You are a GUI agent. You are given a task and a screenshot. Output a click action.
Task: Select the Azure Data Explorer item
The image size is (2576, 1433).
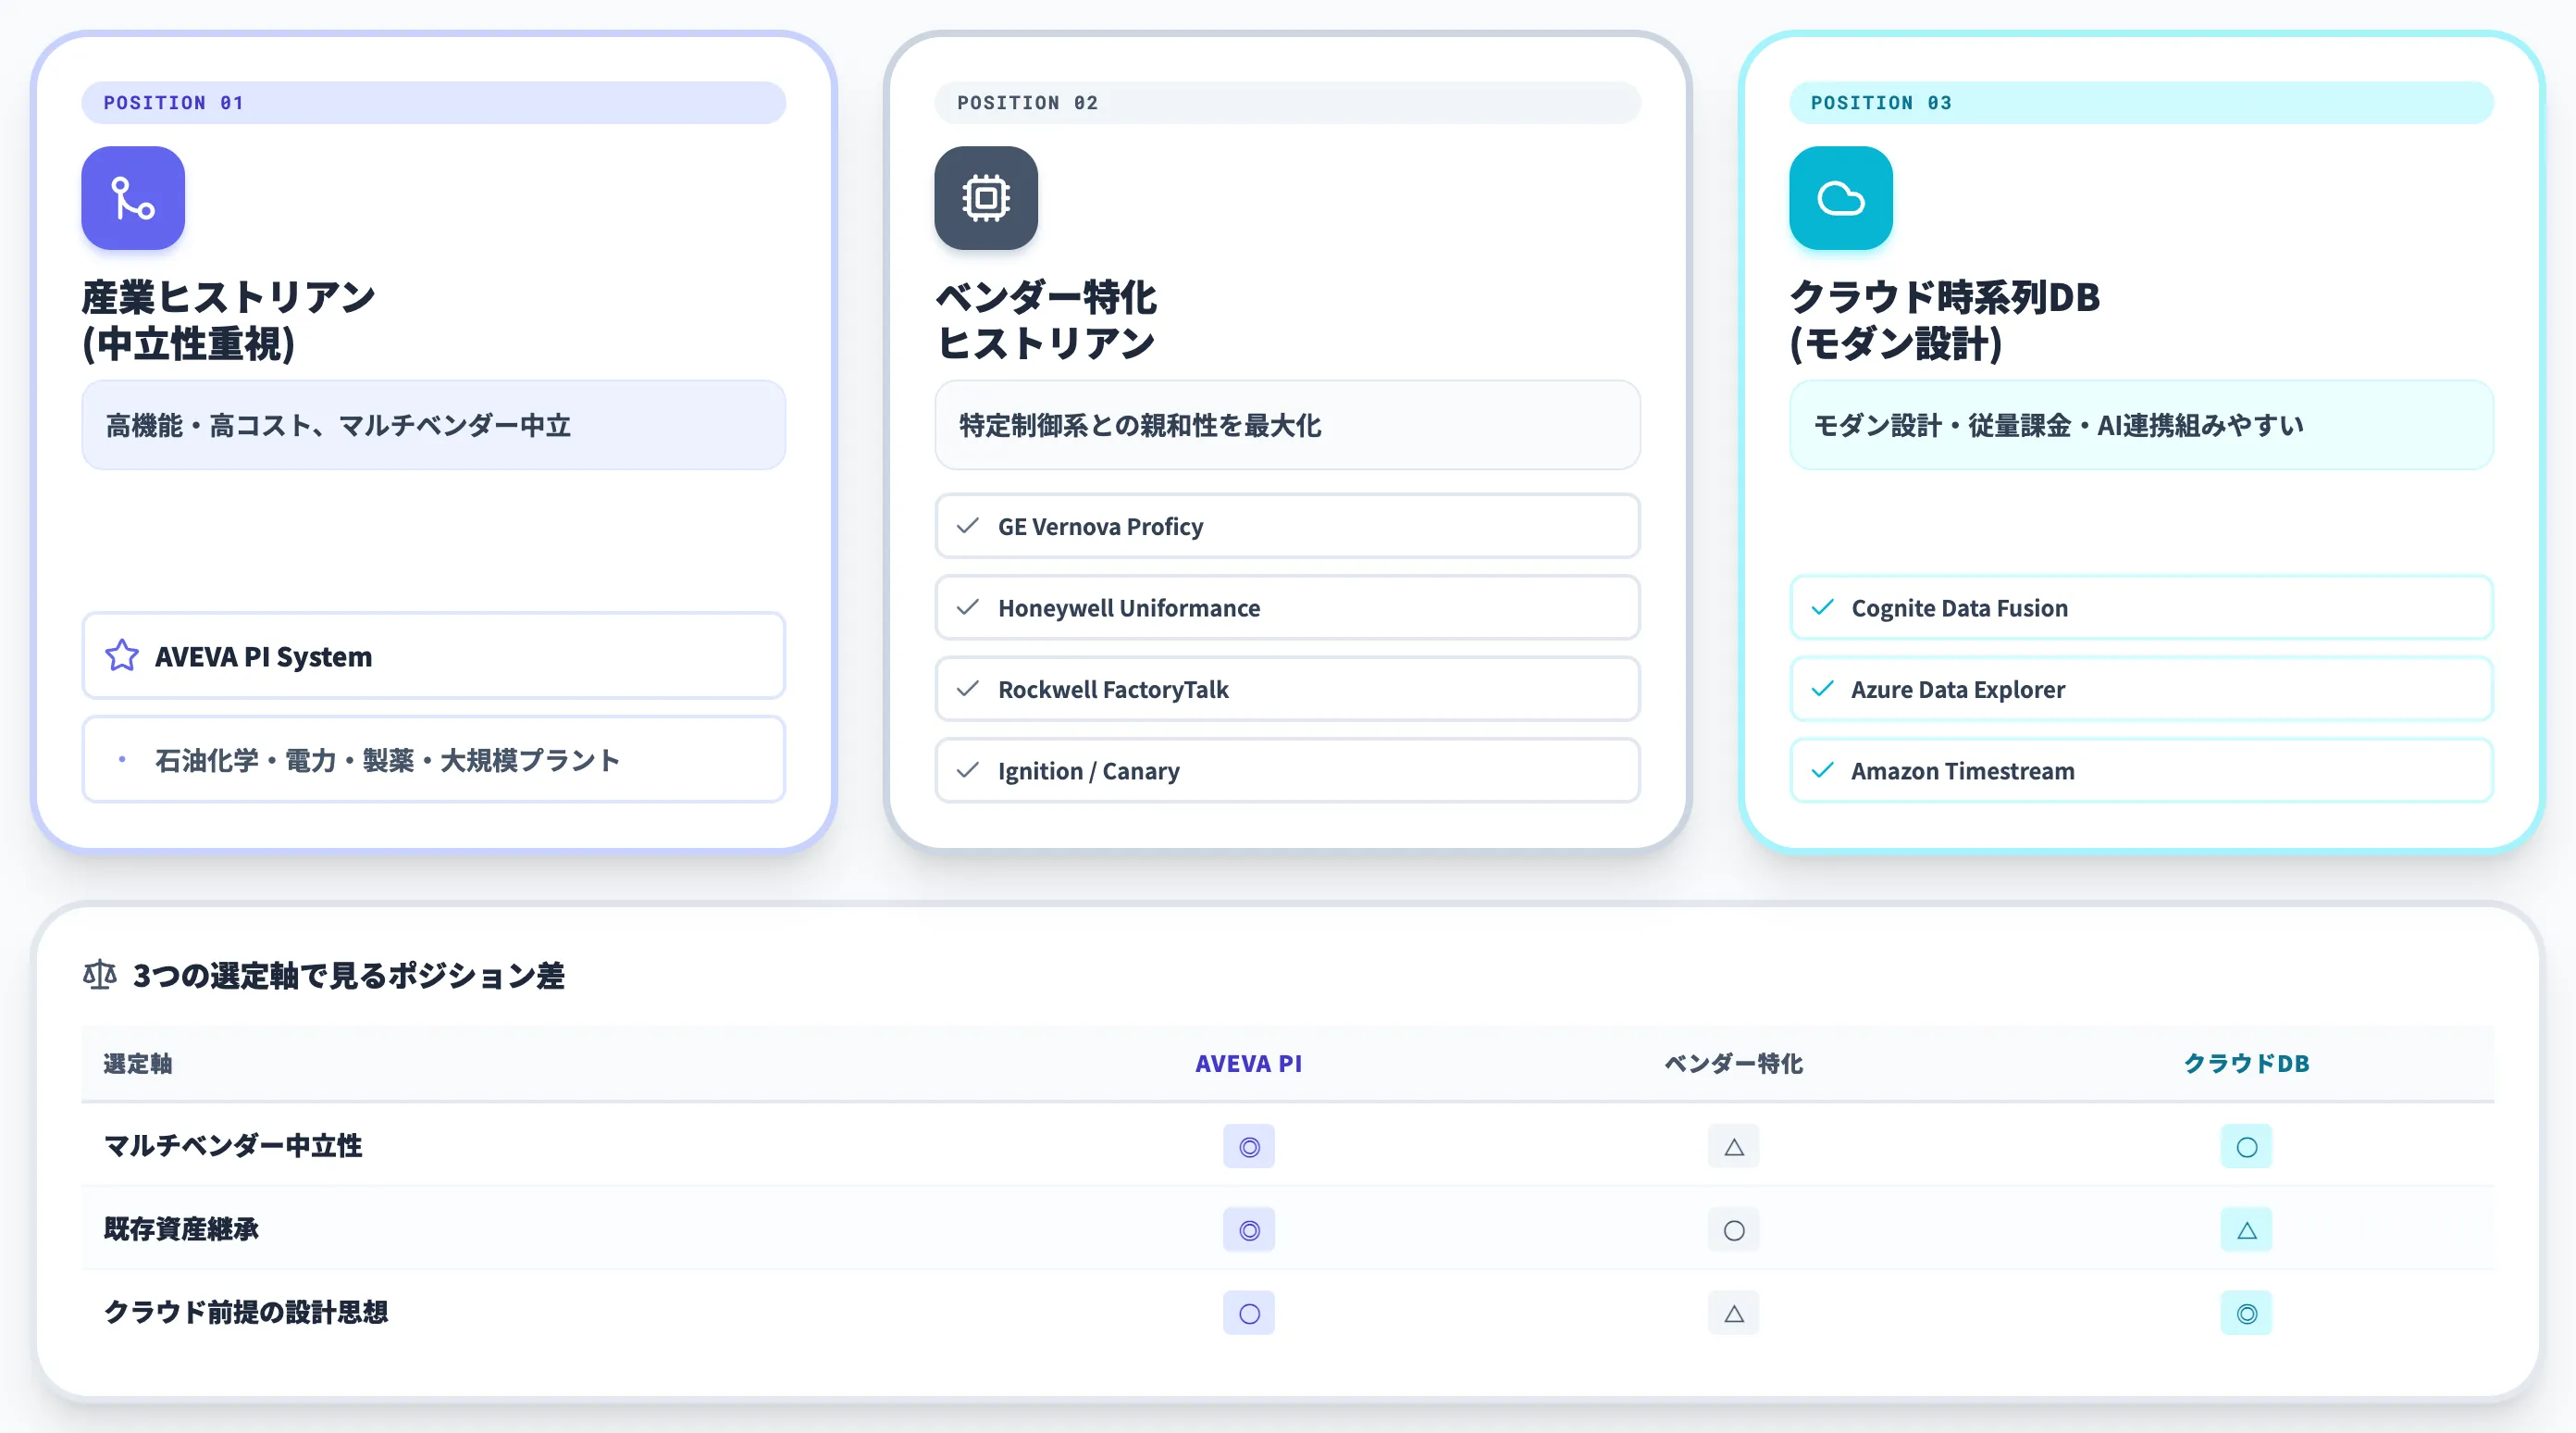(x=2141, y=690)
